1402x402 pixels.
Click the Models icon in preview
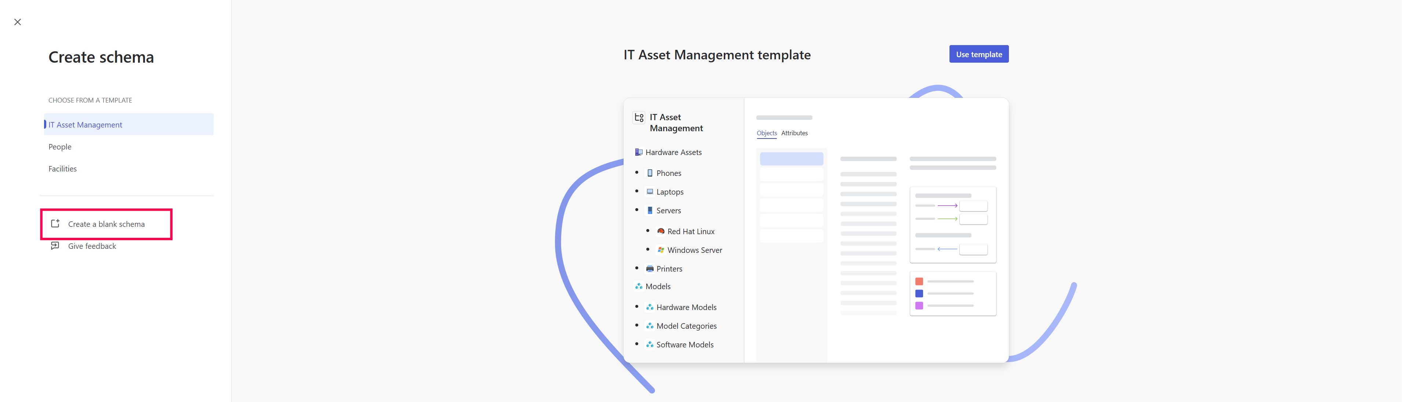[638, 286]
